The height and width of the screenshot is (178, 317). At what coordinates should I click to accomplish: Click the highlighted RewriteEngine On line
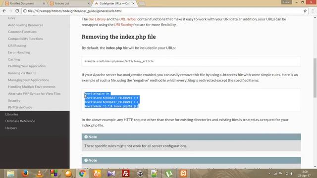tap(97, 93)
